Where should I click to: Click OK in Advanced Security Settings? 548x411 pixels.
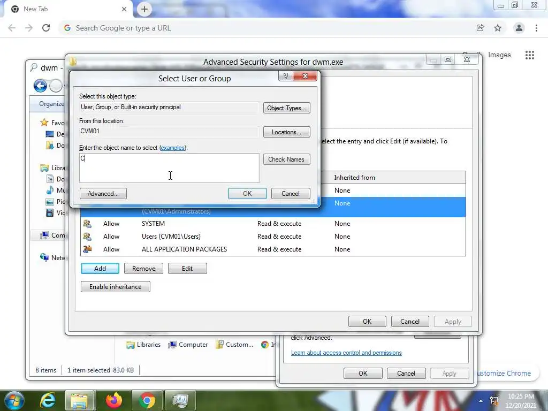(x=367, y=322)
